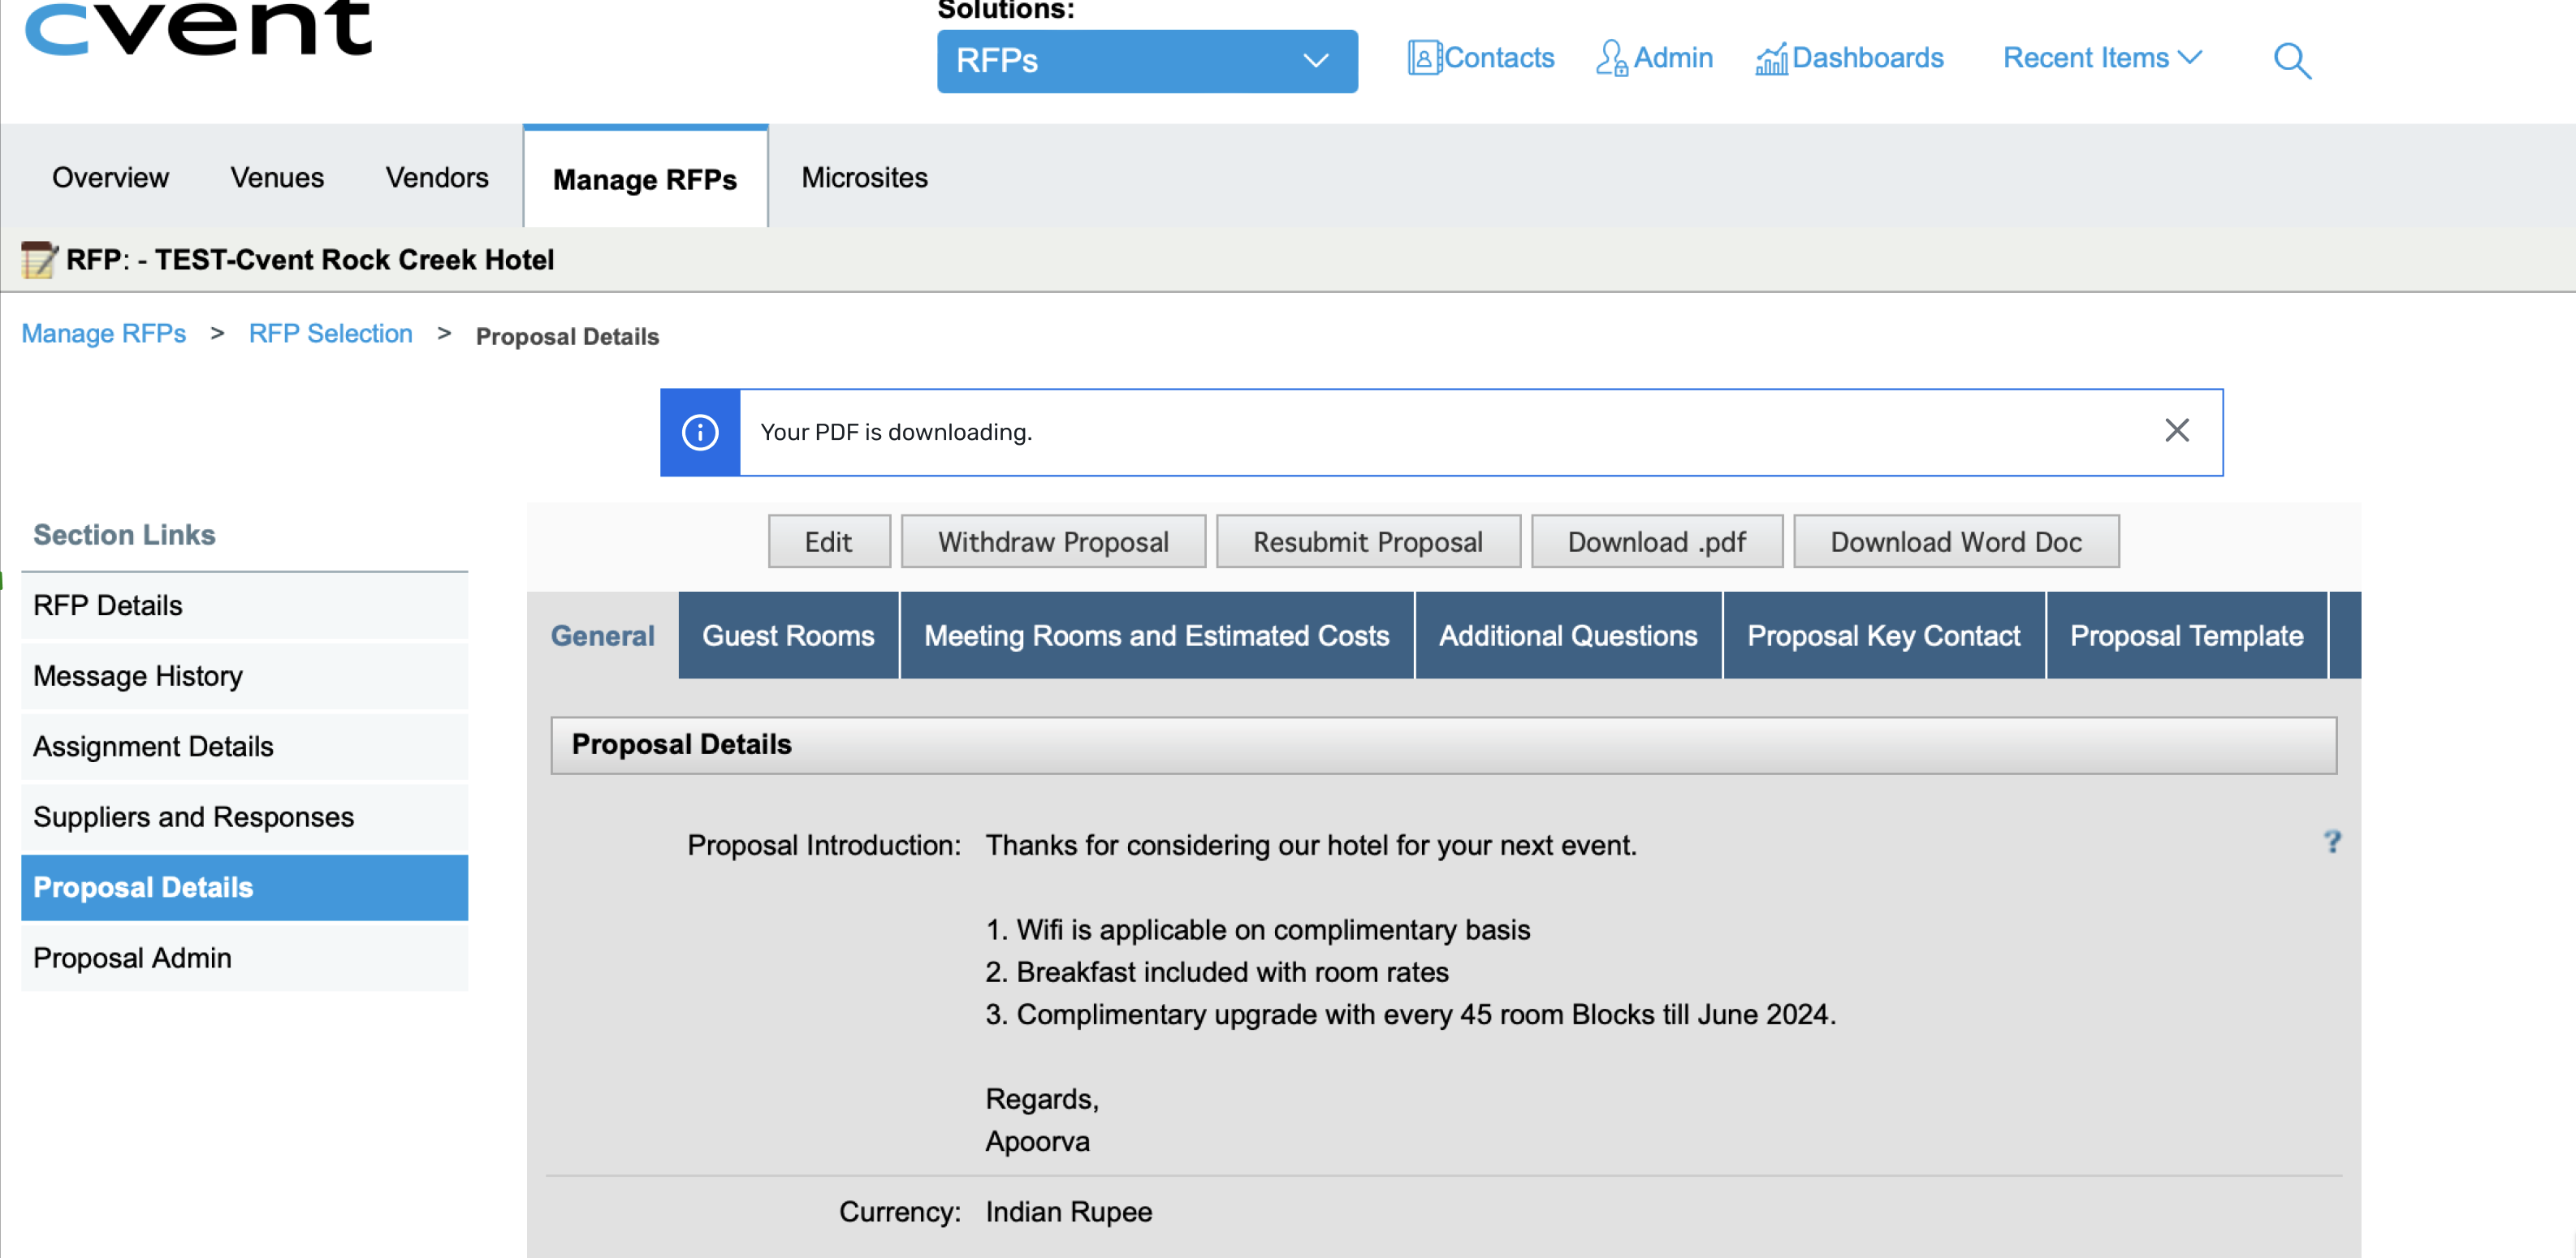Click the Download .pdf button
2576x1258 pixels.
(1656, 541)
